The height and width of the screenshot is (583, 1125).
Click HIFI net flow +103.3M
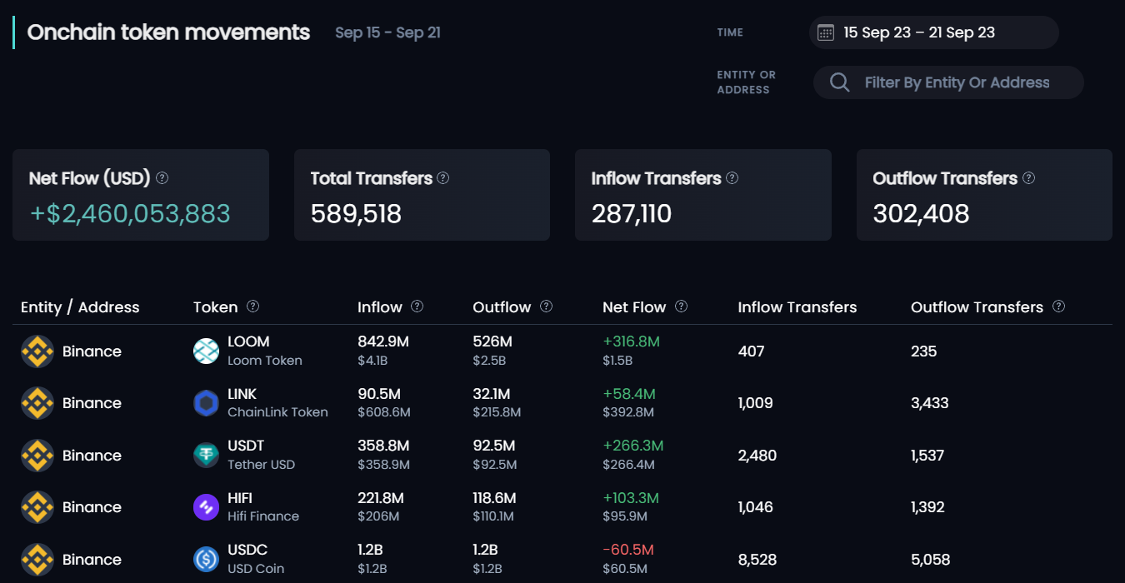pyautogui.click(x=631, y=498)
